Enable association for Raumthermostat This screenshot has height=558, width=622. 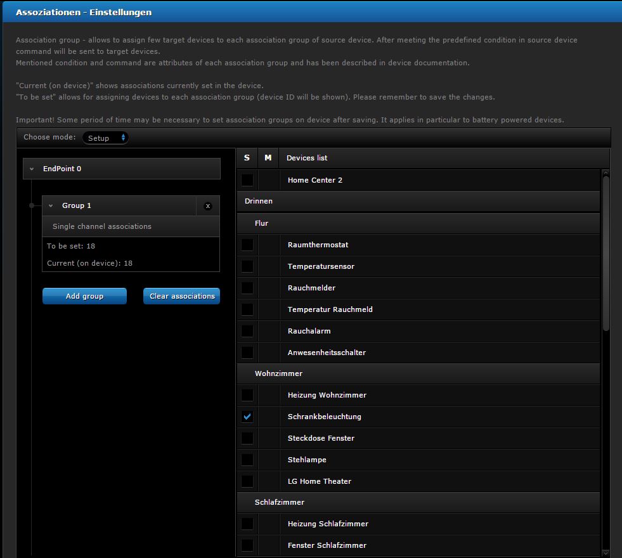pyautogui.click(x=247, y=245)
